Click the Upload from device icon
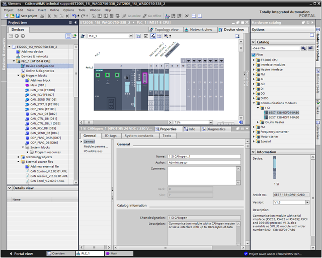The image size is (322, 258). (x=106, y=16)
